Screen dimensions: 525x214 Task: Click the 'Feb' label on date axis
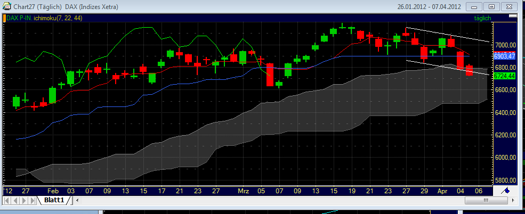click(x=53, y=191)
